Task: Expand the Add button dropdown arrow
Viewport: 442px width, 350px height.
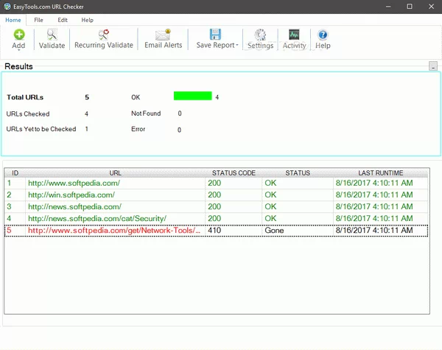Action: [x=19, y=50]
